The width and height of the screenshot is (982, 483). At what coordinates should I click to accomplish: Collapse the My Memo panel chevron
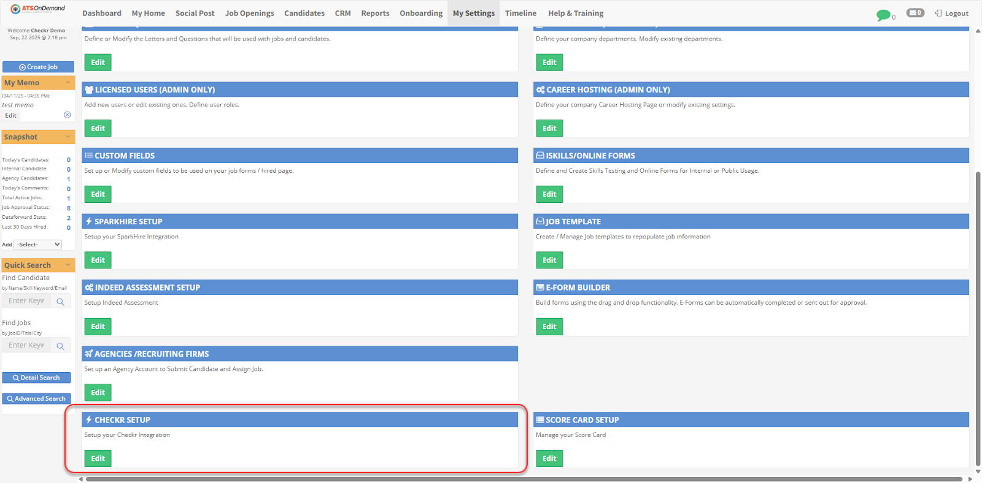[x=68, y=83]
